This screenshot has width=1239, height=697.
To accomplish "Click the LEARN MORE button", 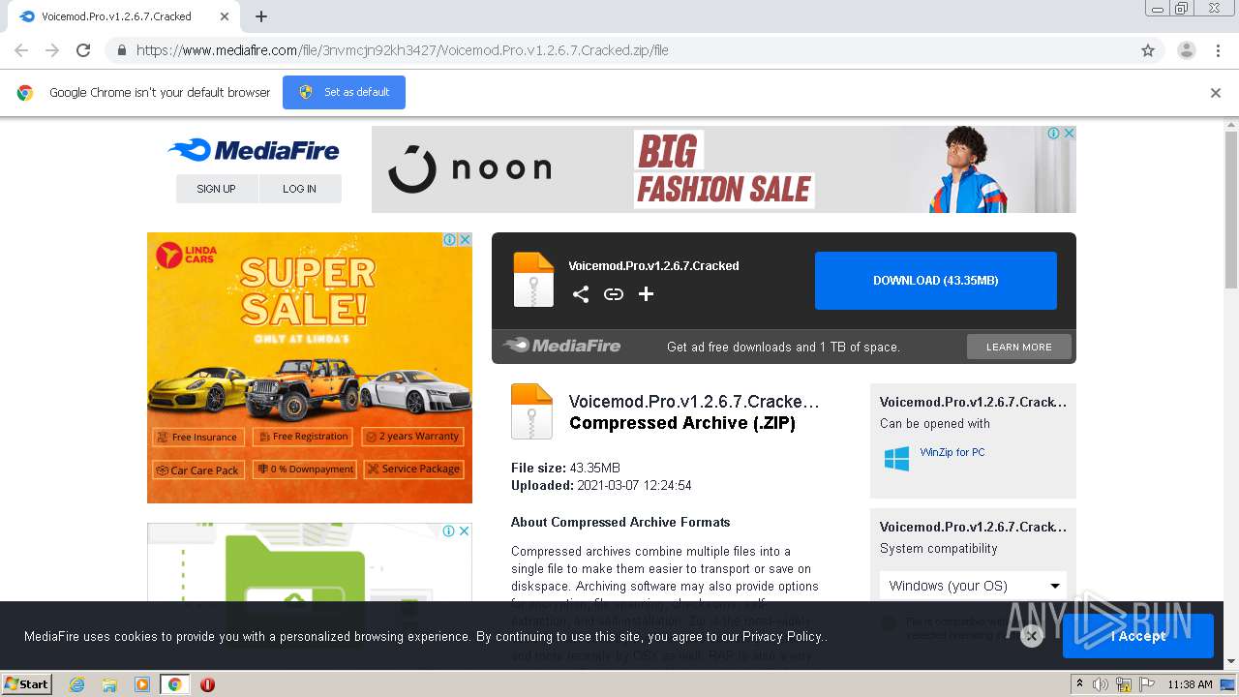I will point(1019,347).
